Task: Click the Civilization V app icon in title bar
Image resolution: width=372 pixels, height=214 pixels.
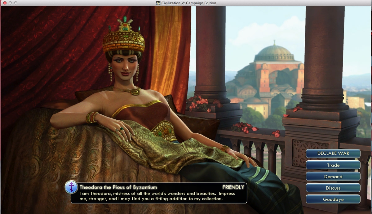Action: coord(159,3)
